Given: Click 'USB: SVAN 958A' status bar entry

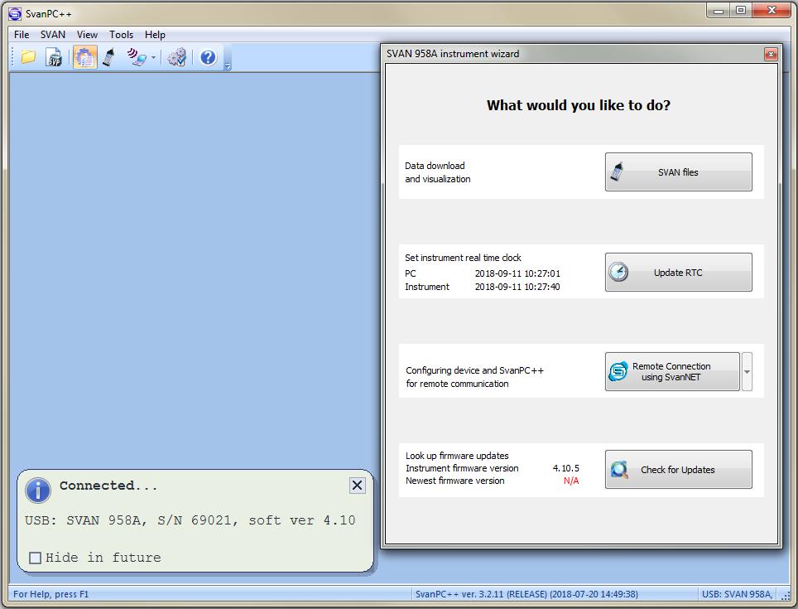Looking at the screenshot, I should point(738,594).
